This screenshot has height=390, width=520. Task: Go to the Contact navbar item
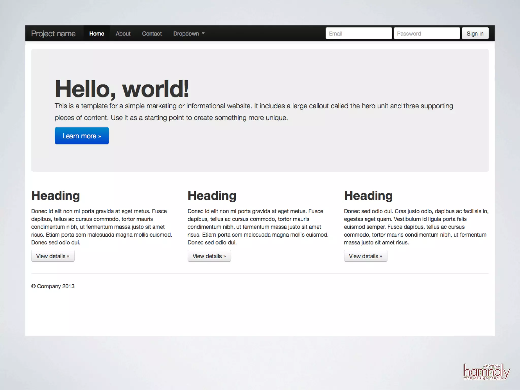point(152,34)
